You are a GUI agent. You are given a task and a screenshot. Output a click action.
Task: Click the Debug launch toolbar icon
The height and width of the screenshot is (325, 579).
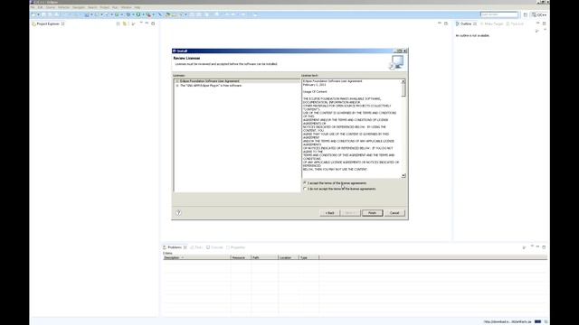128,14
